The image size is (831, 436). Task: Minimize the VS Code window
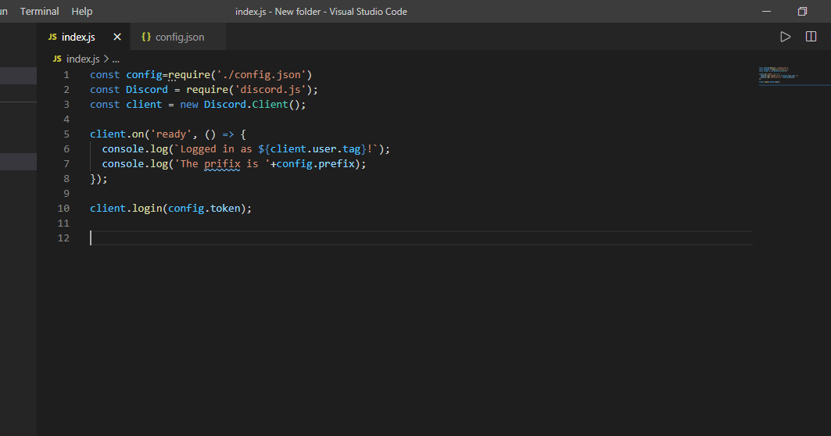coord(766,11)
